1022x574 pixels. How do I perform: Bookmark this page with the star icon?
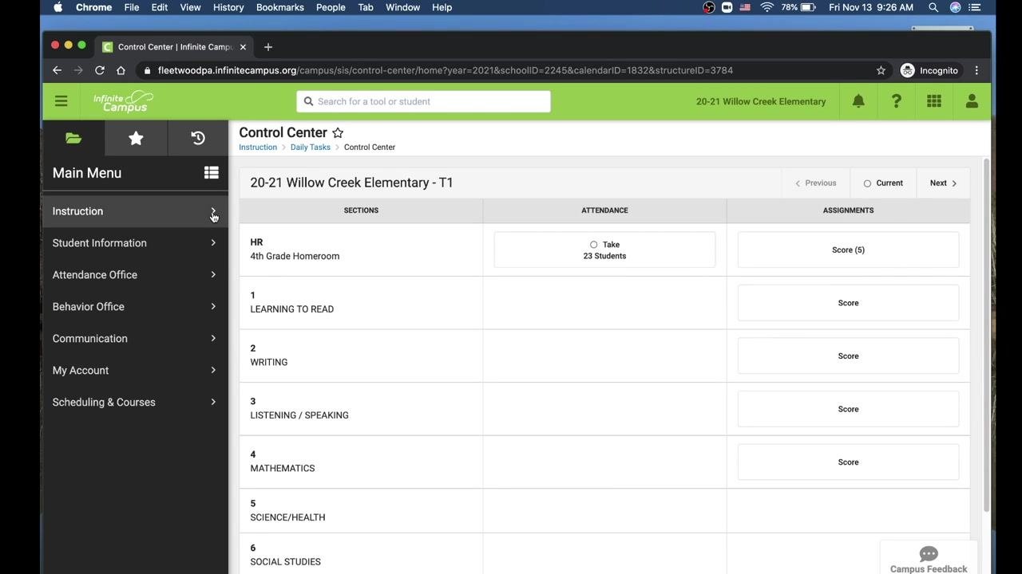click(881, 70)
